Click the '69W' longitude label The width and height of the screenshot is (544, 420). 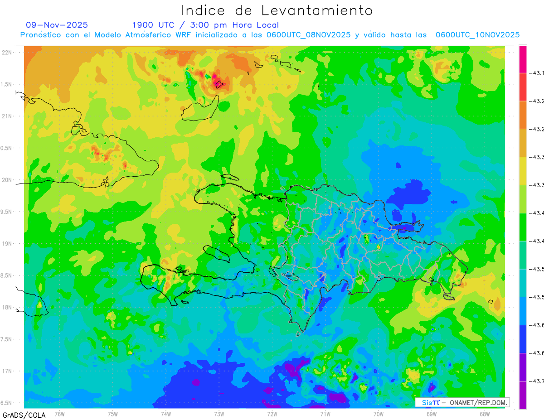[432, 414]
